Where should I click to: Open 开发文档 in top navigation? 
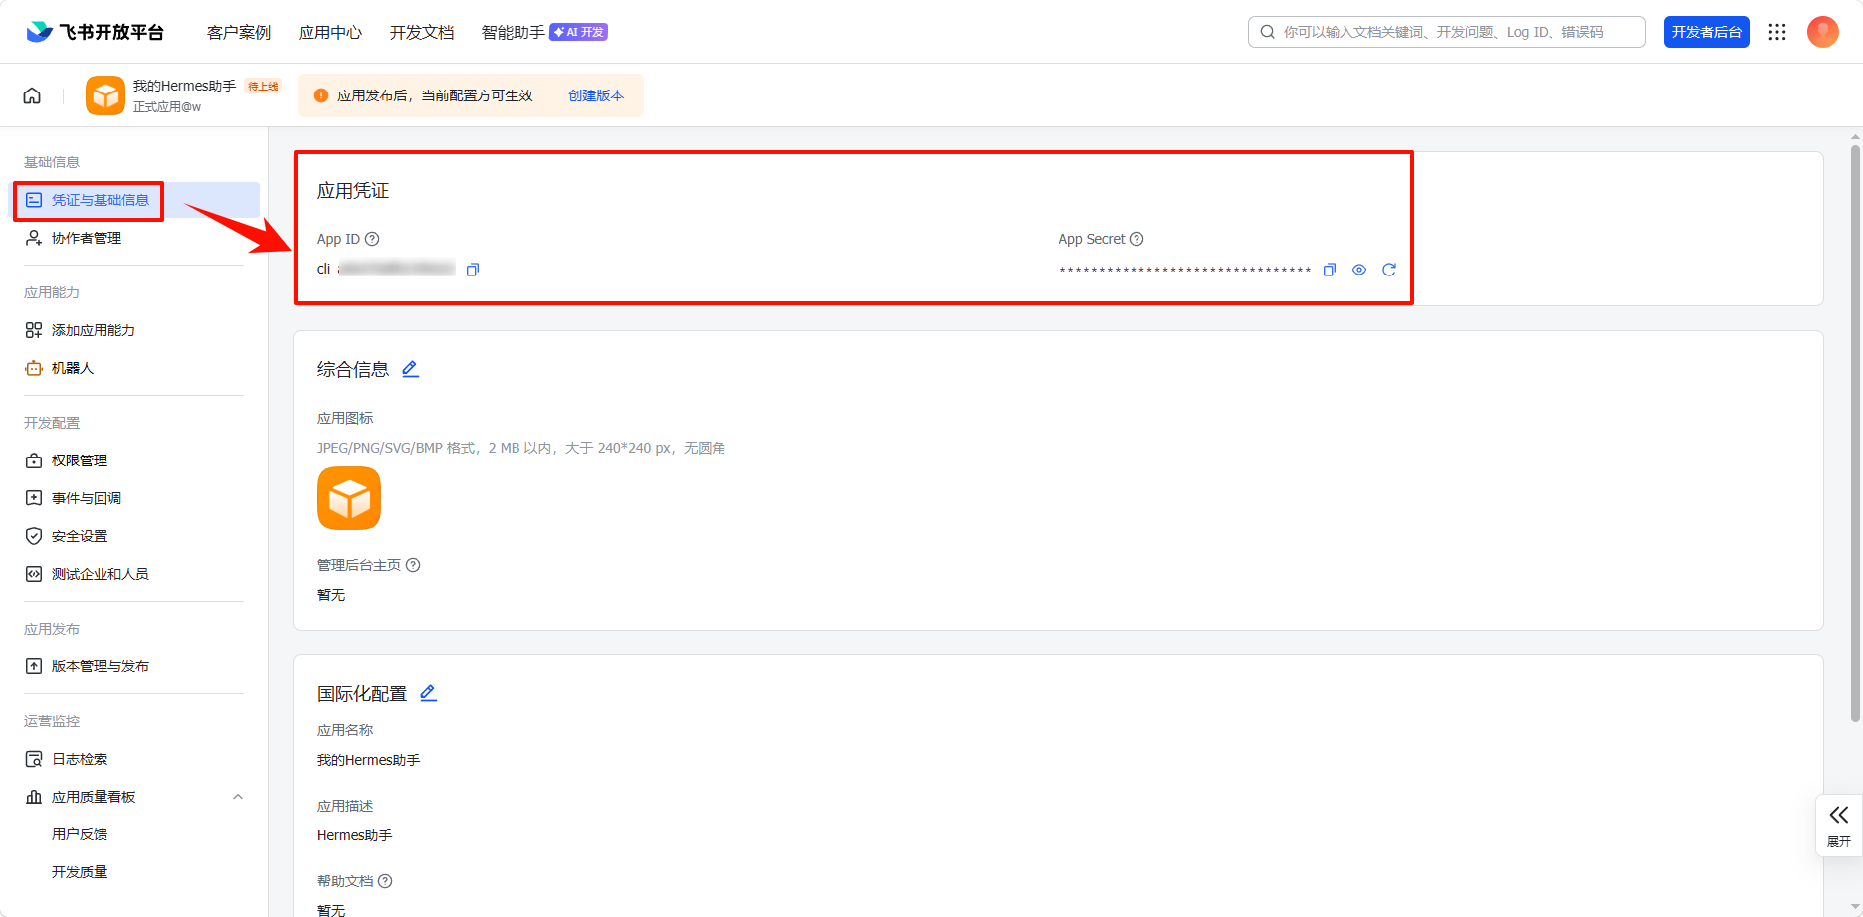(422, 32)
